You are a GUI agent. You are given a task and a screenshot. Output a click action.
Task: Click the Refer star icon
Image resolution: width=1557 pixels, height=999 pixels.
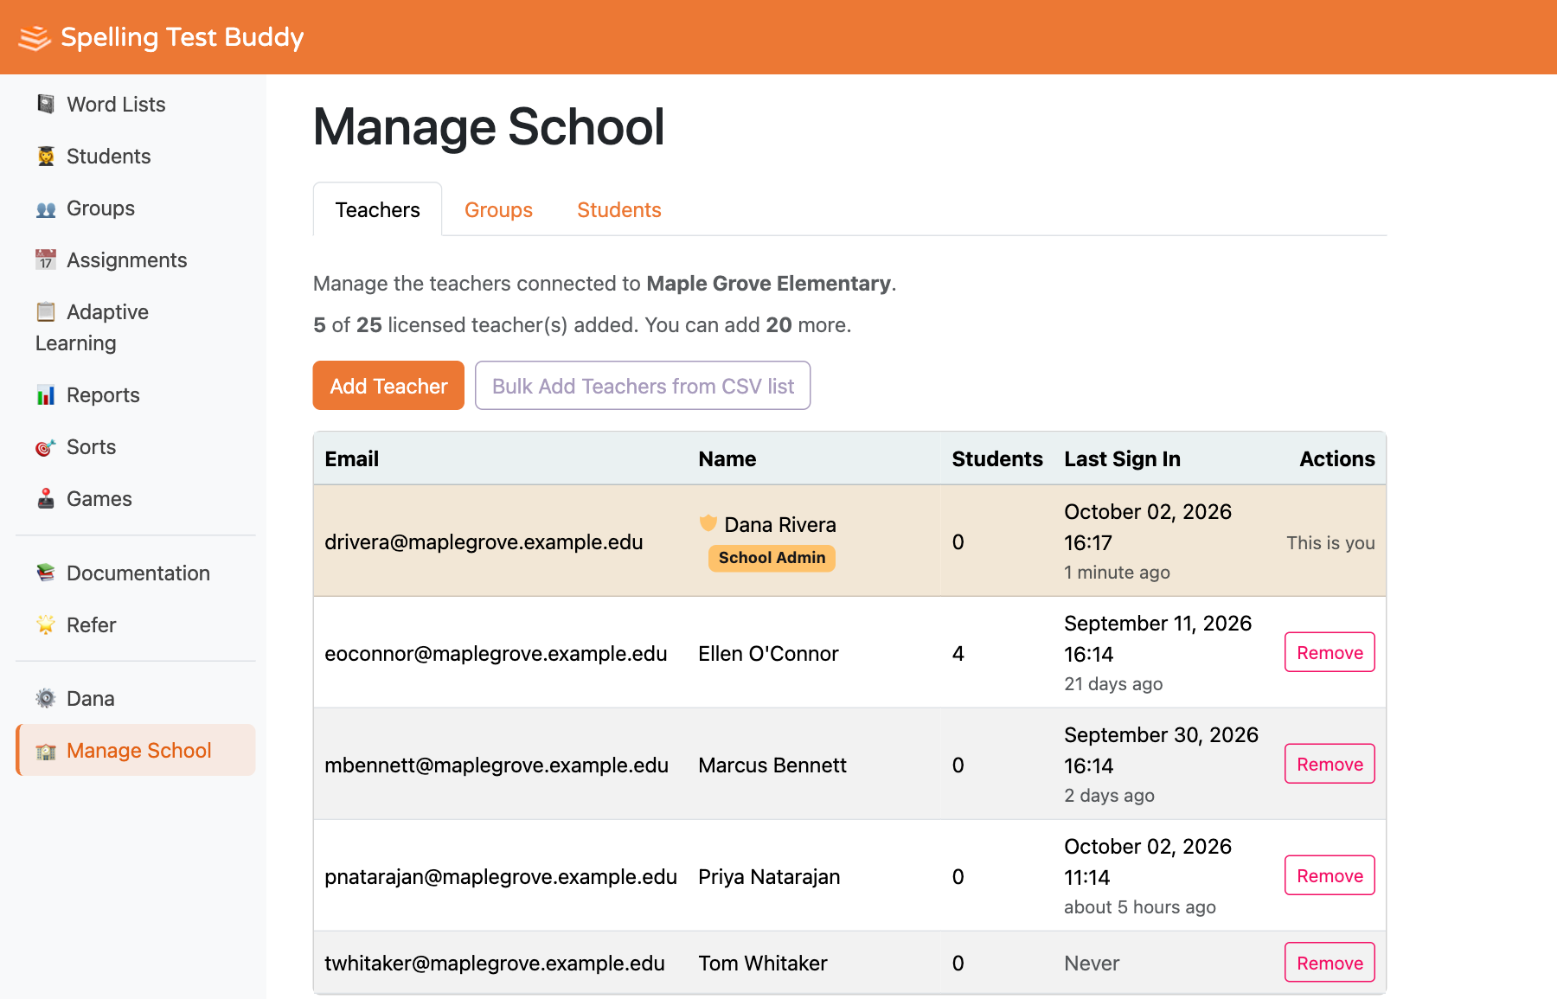coord(46,624)
